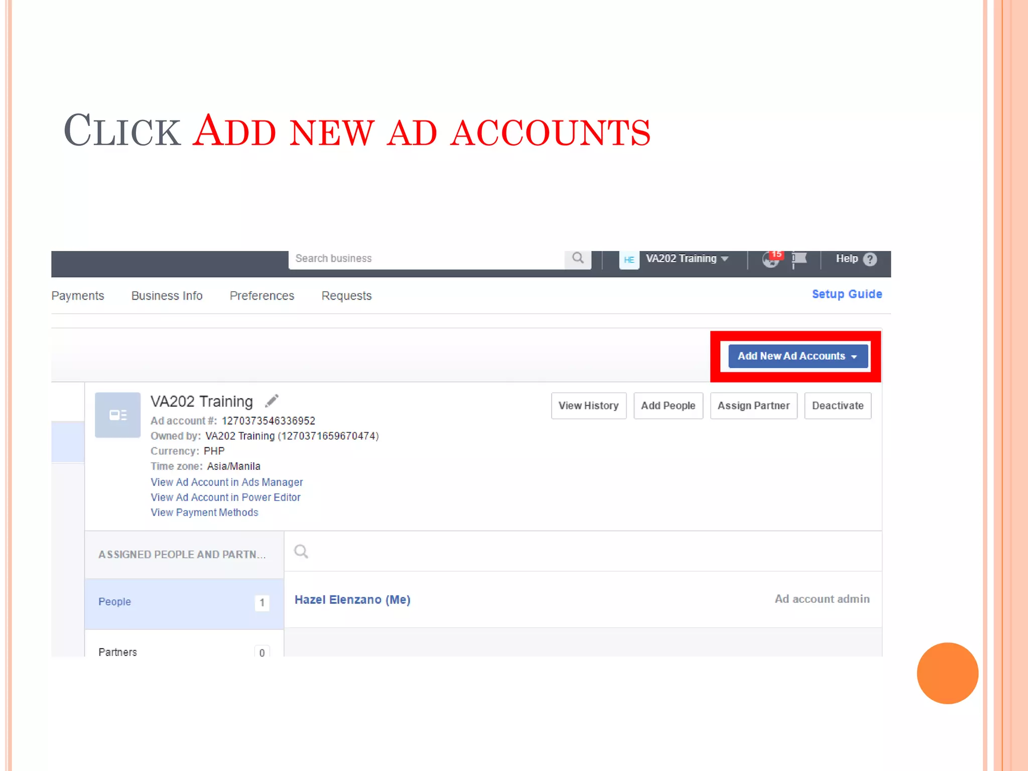This screenshot has width=1028, height=771.
Task: Click the ad account number 1270373546336952
Action: [x=269, y=421]
